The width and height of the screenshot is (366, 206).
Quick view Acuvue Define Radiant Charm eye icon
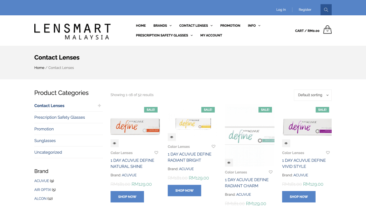[x=229, y=163]
